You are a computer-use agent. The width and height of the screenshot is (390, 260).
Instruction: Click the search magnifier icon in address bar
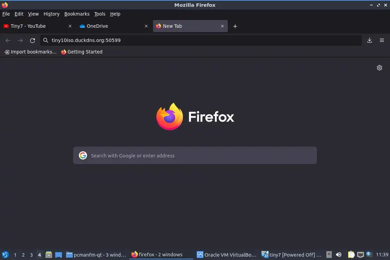pyautogui.click(x=45, y=40)
